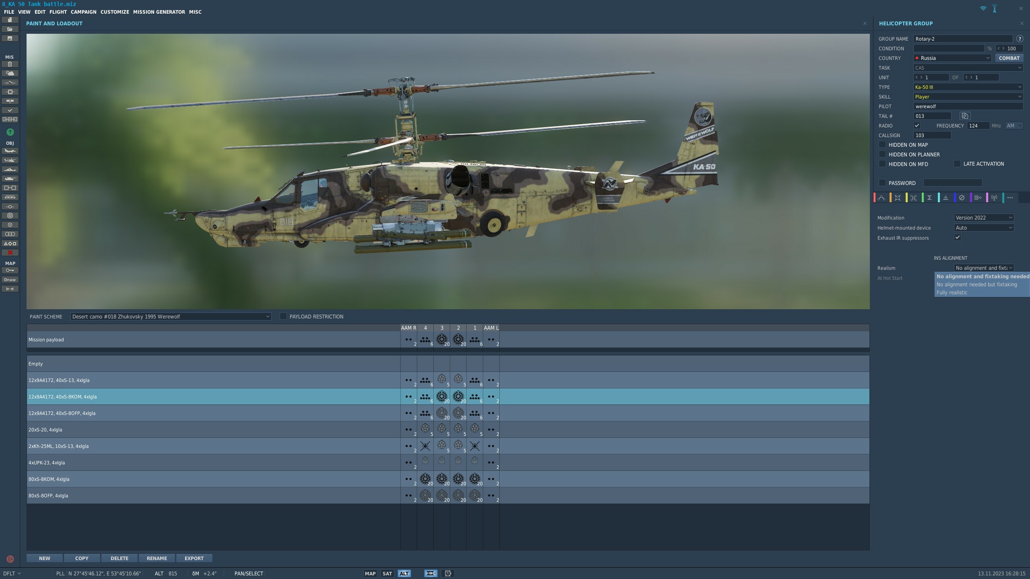1030x579 pixels.
Task: Click the pink tab color marker
Action: tap(987, 197)
